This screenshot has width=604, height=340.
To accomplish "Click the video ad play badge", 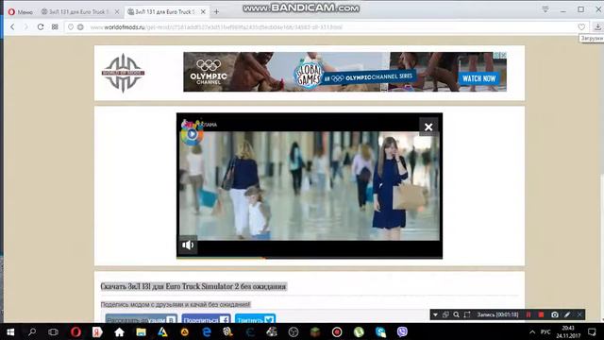I will tap(193, 134).
